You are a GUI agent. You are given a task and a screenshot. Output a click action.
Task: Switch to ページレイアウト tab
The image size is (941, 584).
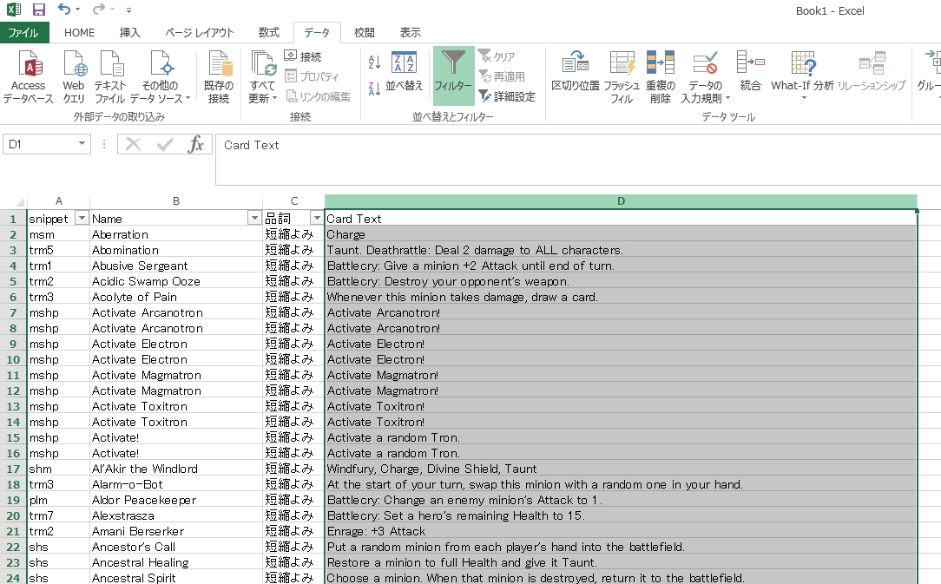(200, 32)
